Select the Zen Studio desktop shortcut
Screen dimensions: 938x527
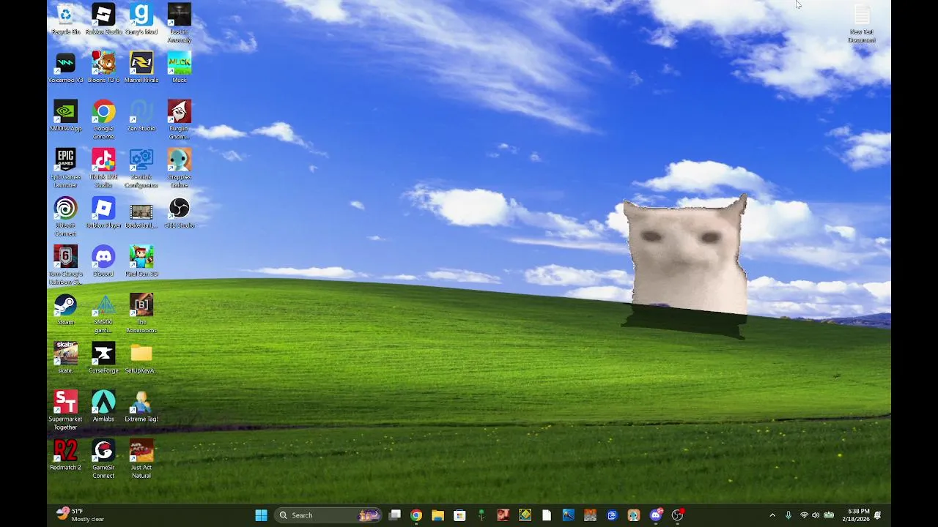tap(141, 116)
